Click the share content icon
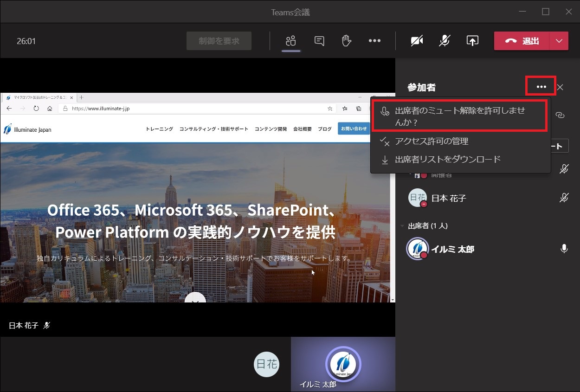 pos(472,41)
